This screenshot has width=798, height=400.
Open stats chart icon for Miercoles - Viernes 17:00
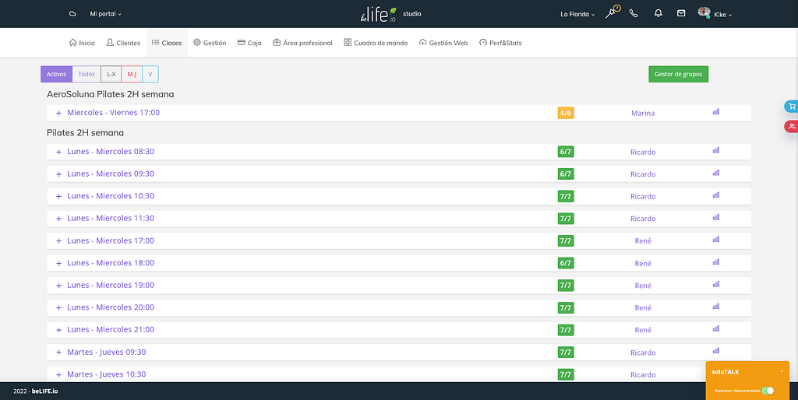tap(715, 112)
